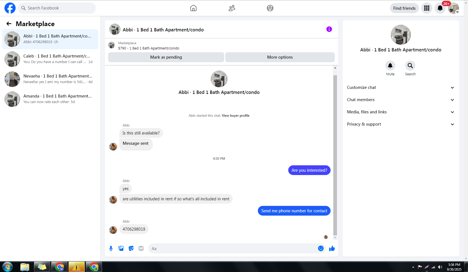The image size is (468, 272).
Task: Click the "are utilities included in rent" message
Action: tap(176, 199)
